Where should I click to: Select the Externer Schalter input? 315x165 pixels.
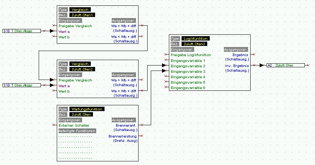click(74, 126)
